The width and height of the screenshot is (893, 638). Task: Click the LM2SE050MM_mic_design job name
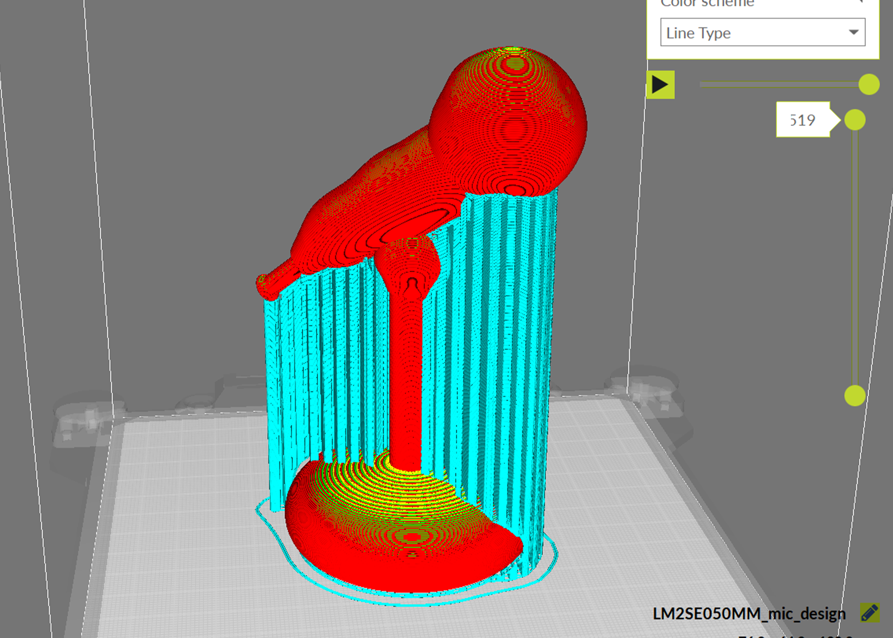click(x=748, y=614)
